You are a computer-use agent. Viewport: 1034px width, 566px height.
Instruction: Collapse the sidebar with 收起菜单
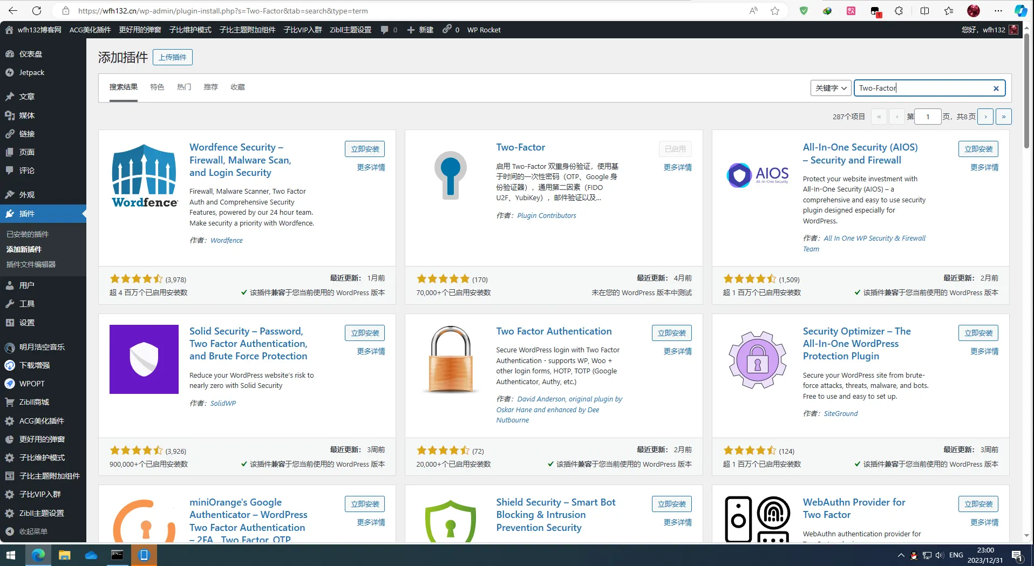[x=33, y=531]
